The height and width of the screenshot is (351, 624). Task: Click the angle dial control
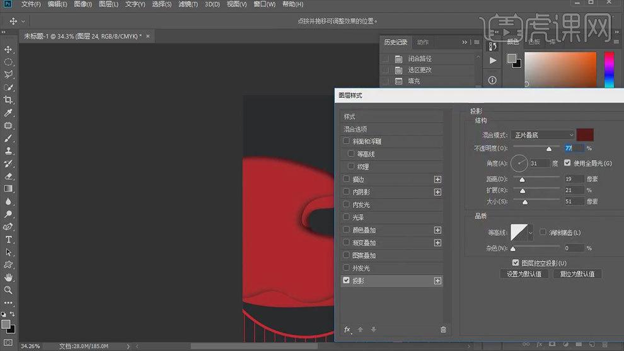click(519, 163)
